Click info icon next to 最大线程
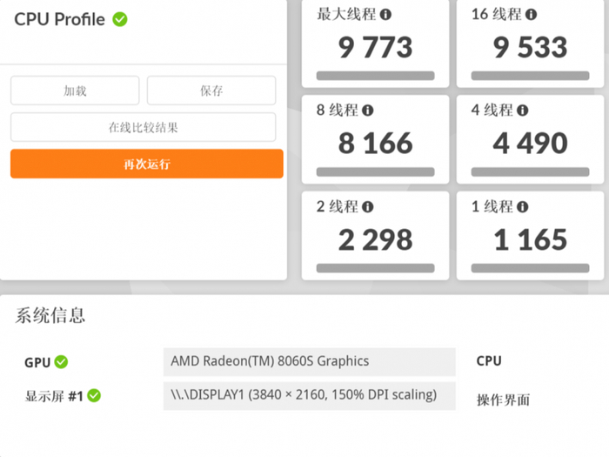609x457 pixels. point(385,15)
